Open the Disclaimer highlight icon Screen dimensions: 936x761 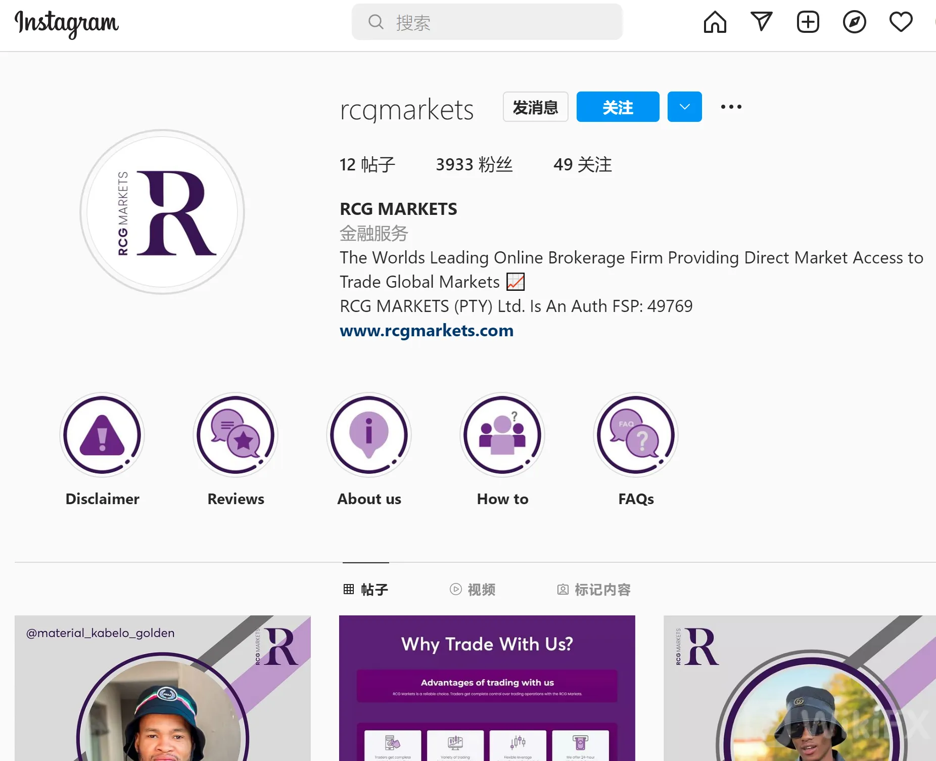102,435
